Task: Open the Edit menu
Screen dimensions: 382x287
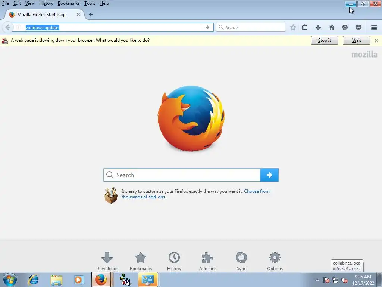Action: point(17,3)
